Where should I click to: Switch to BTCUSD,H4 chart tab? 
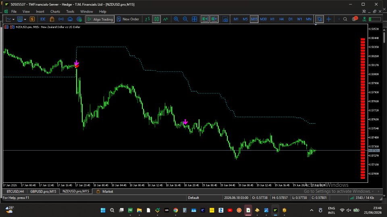click(15, 191)
